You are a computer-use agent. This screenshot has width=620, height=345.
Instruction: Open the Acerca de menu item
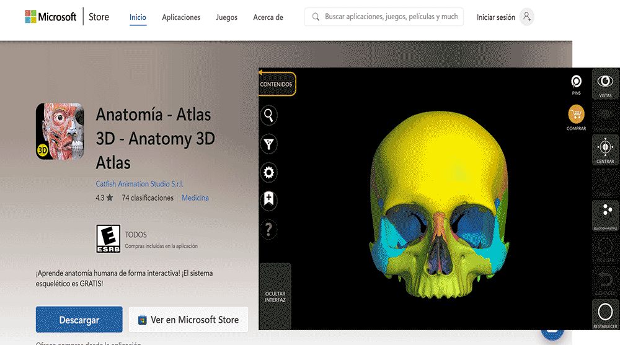click(268, 17)
